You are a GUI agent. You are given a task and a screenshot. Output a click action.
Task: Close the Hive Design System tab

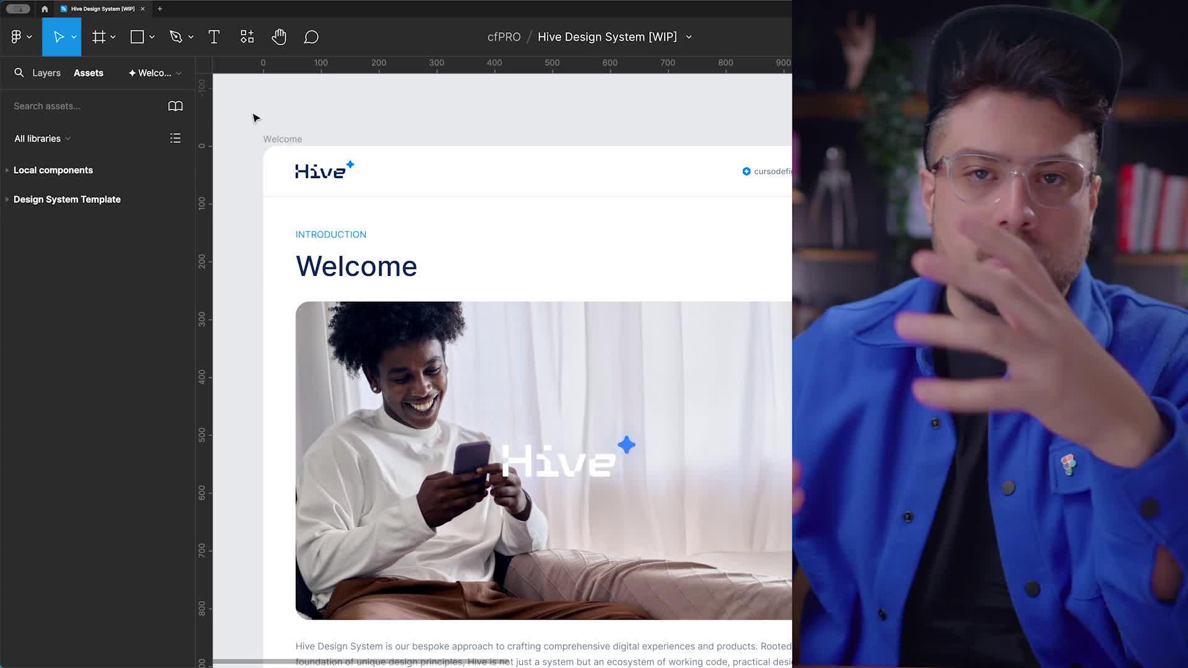click(142, 9)
